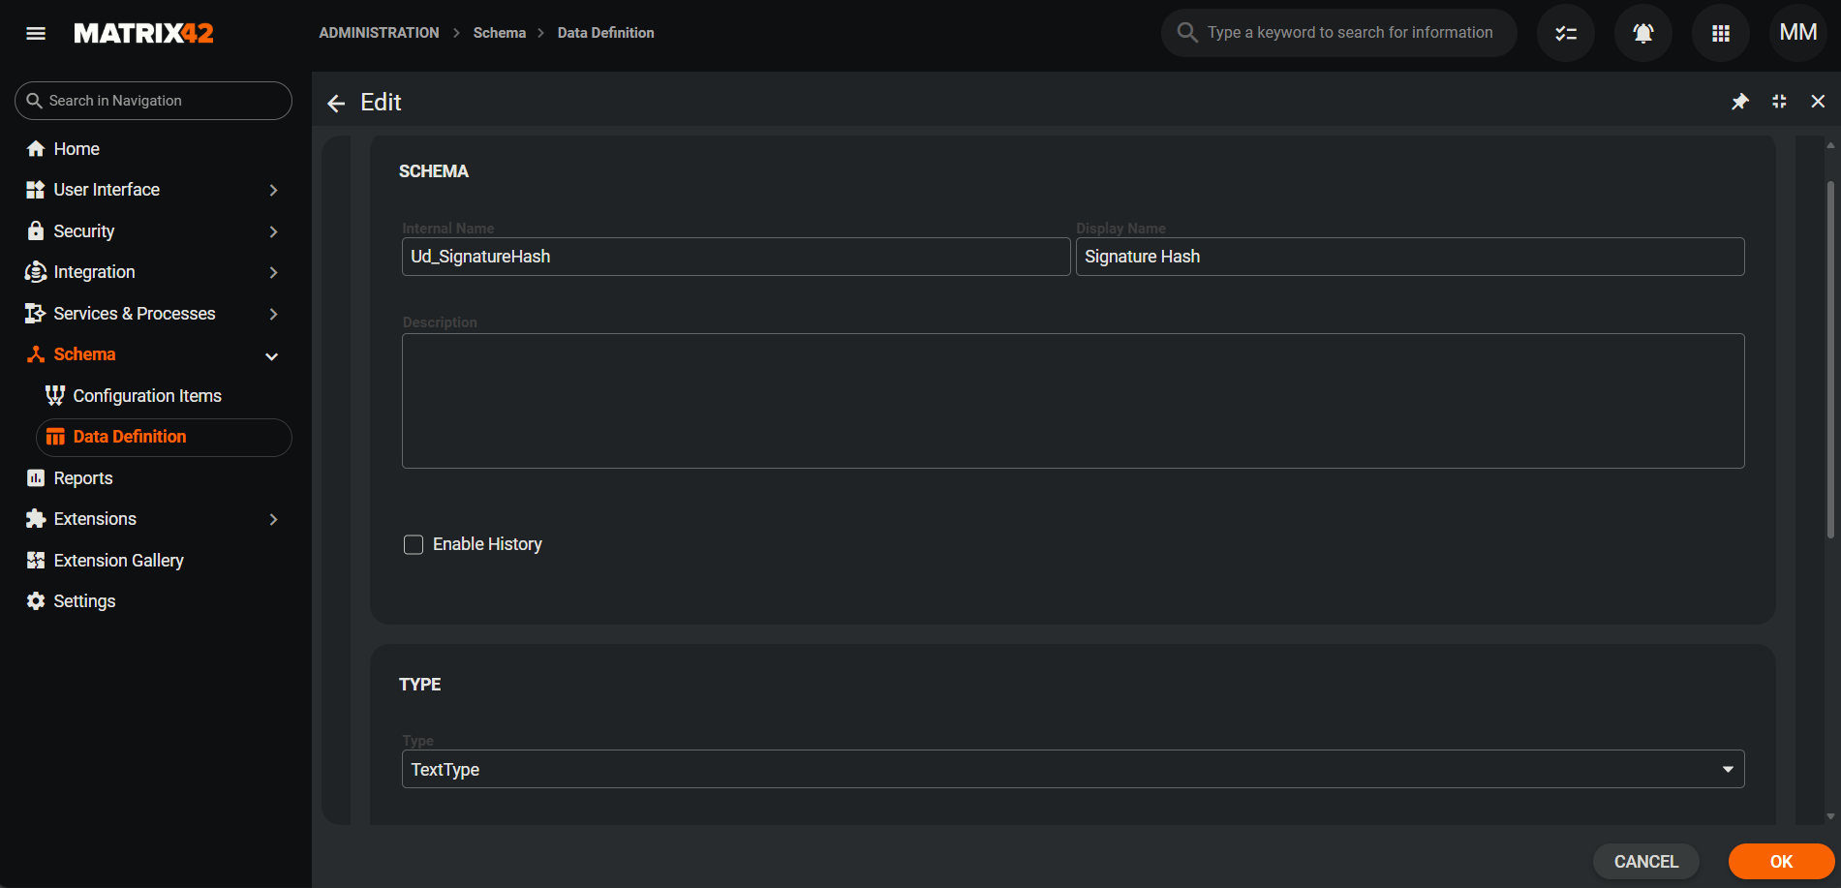Click the back arrow next to Edit

336,103
